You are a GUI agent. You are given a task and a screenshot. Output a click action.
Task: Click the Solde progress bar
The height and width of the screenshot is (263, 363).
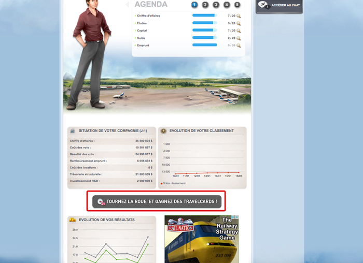[x=205, y=37]
